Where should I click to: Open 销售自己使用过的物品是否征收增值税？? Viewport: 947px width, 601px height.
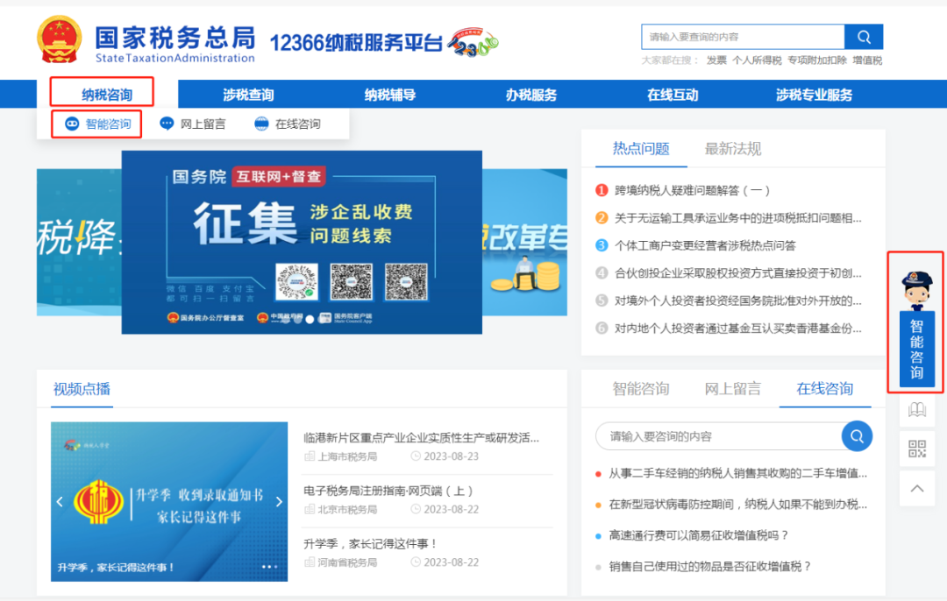pyautogui.click(x=709, y=567)
